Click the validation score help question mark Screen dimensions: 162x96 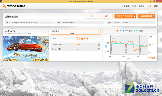pos(98,31)
